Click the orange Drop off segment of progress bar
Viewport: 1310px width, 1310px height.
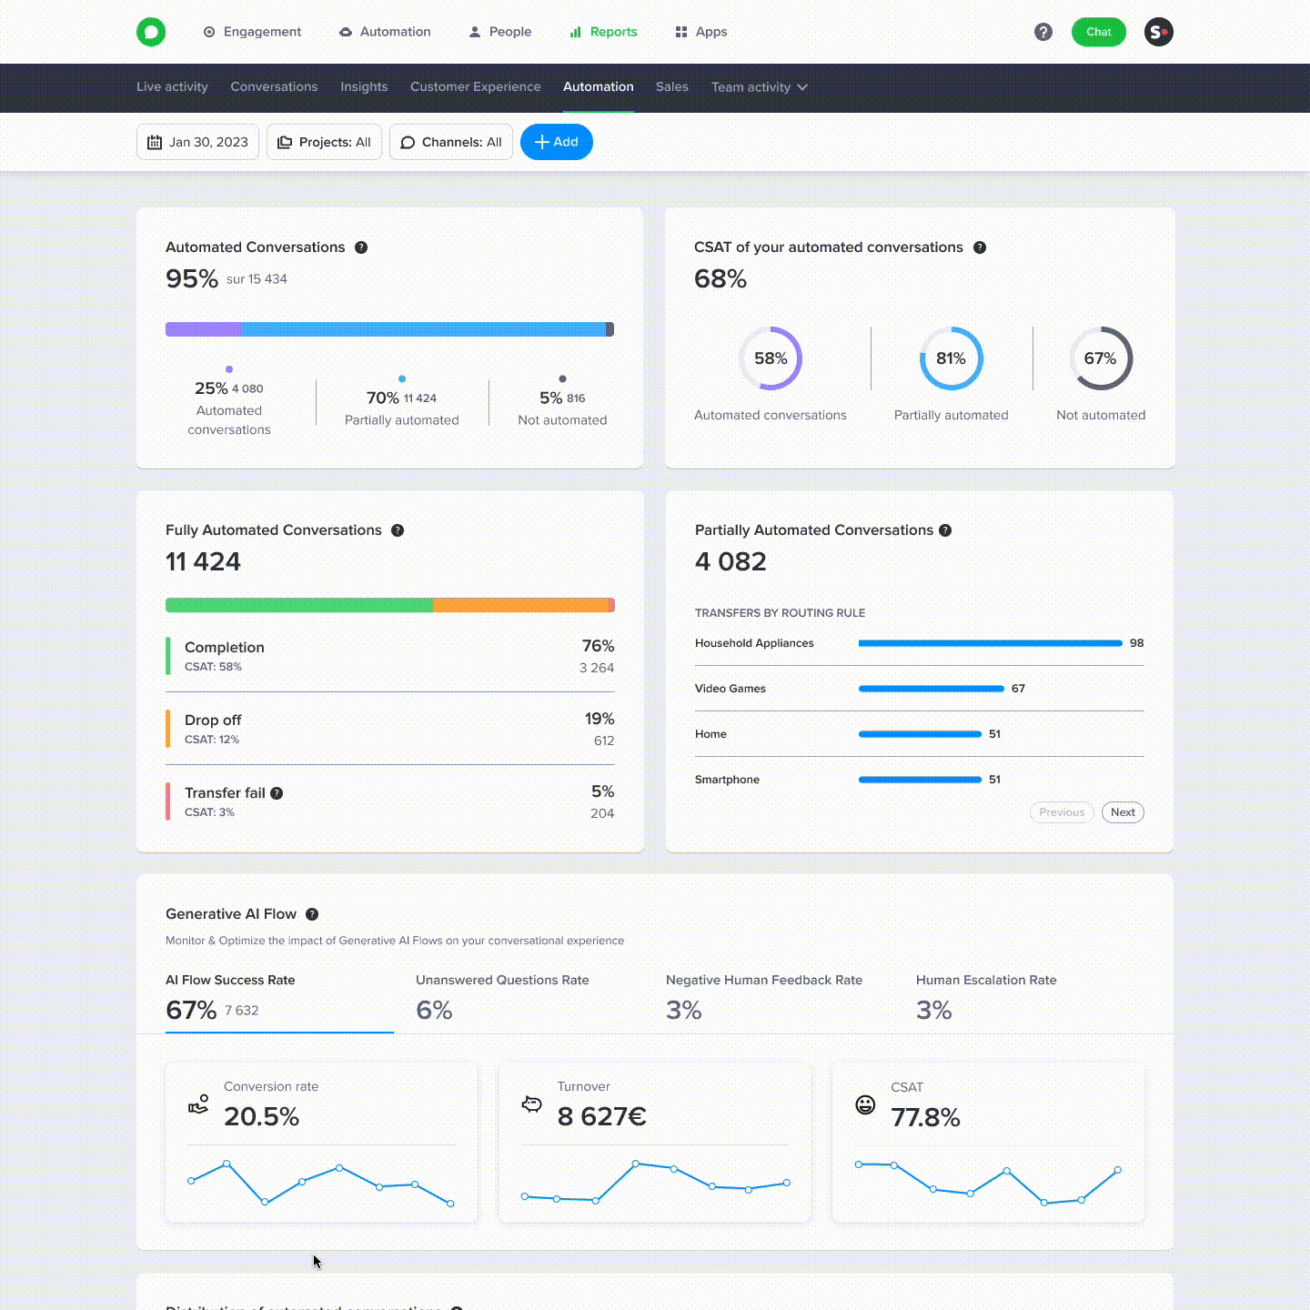click(x=521, y=605)
